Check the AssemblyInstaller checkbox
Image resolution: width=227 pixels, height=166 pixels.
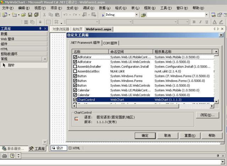[75, 67]
